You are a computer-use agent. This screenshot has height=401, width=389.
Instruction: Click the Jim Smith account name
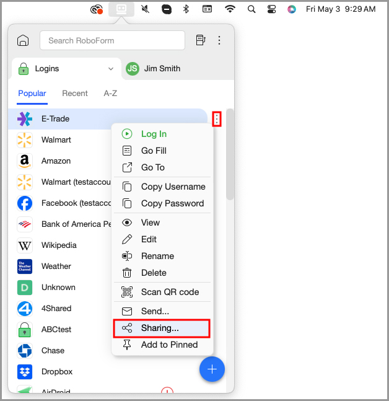point(162,69)
